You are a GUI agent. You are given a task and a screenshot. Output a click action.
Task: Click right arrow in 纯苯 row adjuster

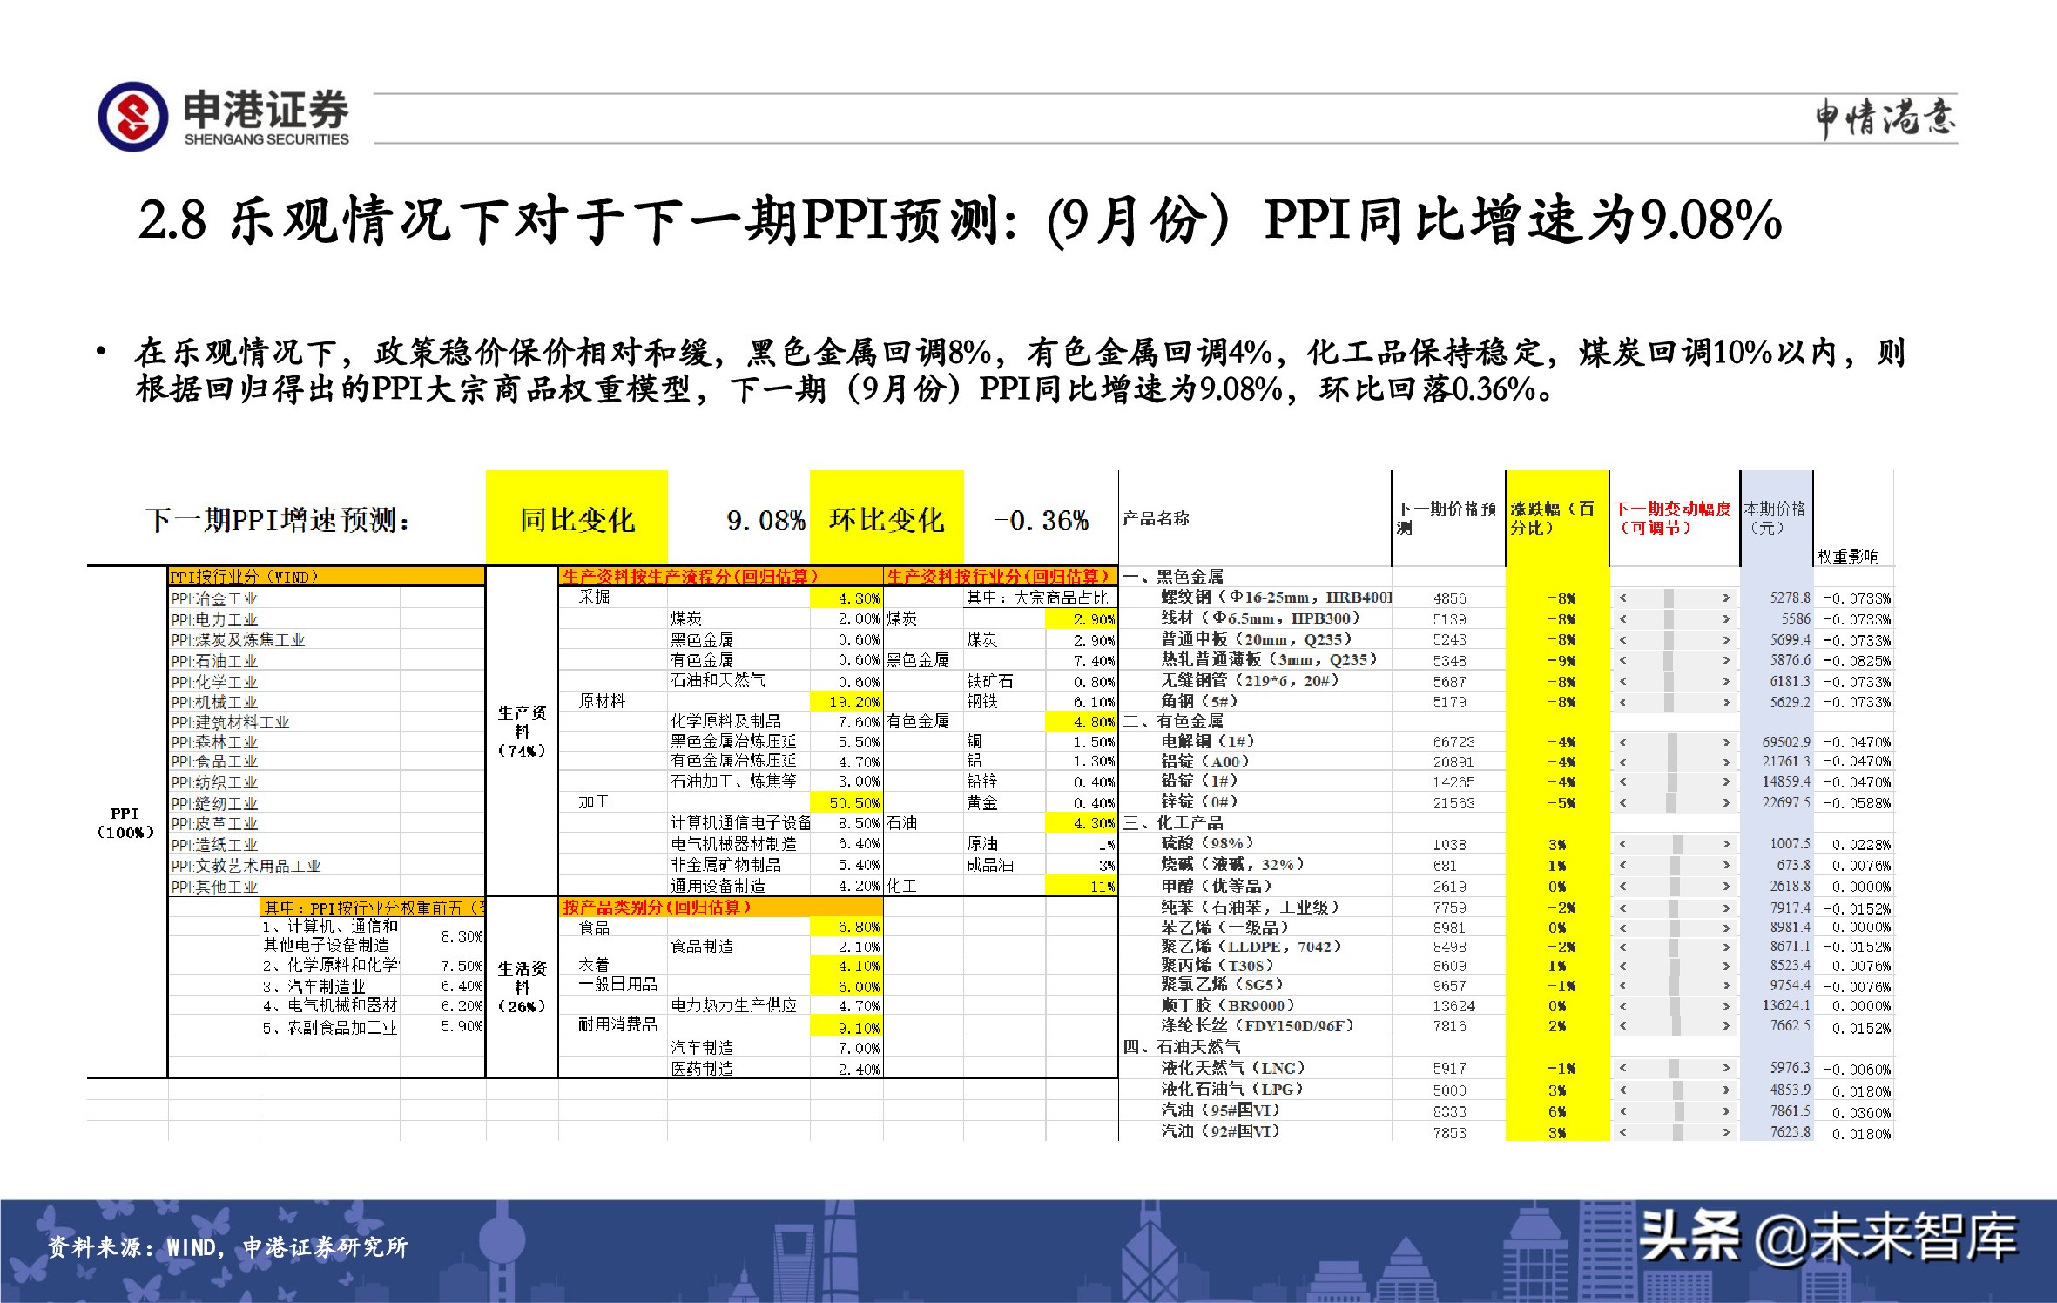click(1725, 908)
